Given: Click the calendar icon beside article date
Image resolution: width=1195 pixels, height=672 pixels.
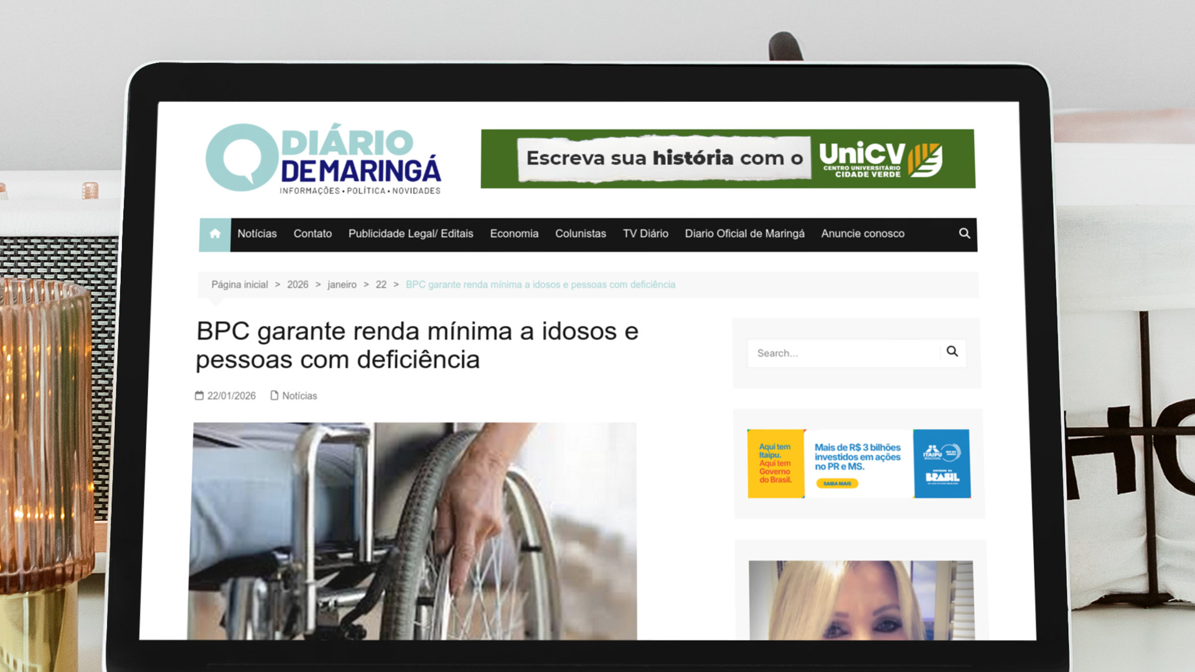Looking at the screenshot, I should (x=199, y=396).
